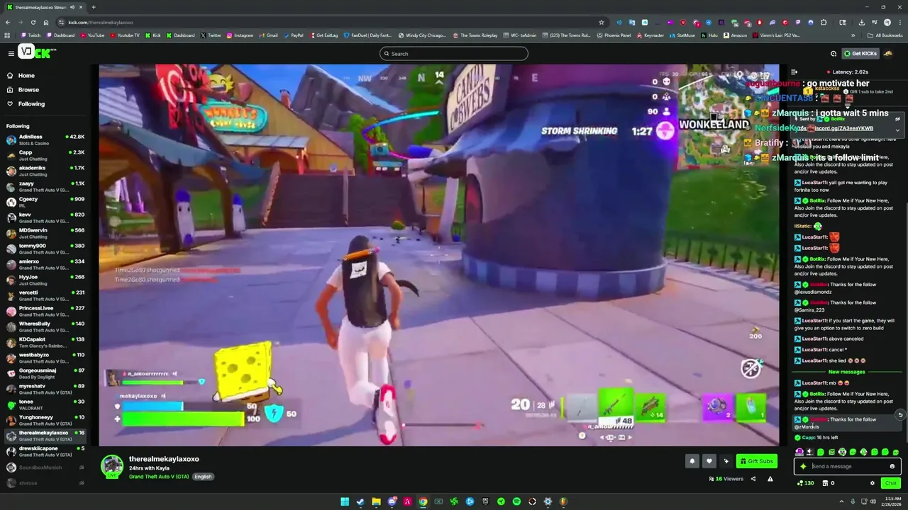The height and width of the screenshot is (510, 908).
Task: Open Capp's Just Chatting stream
Action: 45,155
